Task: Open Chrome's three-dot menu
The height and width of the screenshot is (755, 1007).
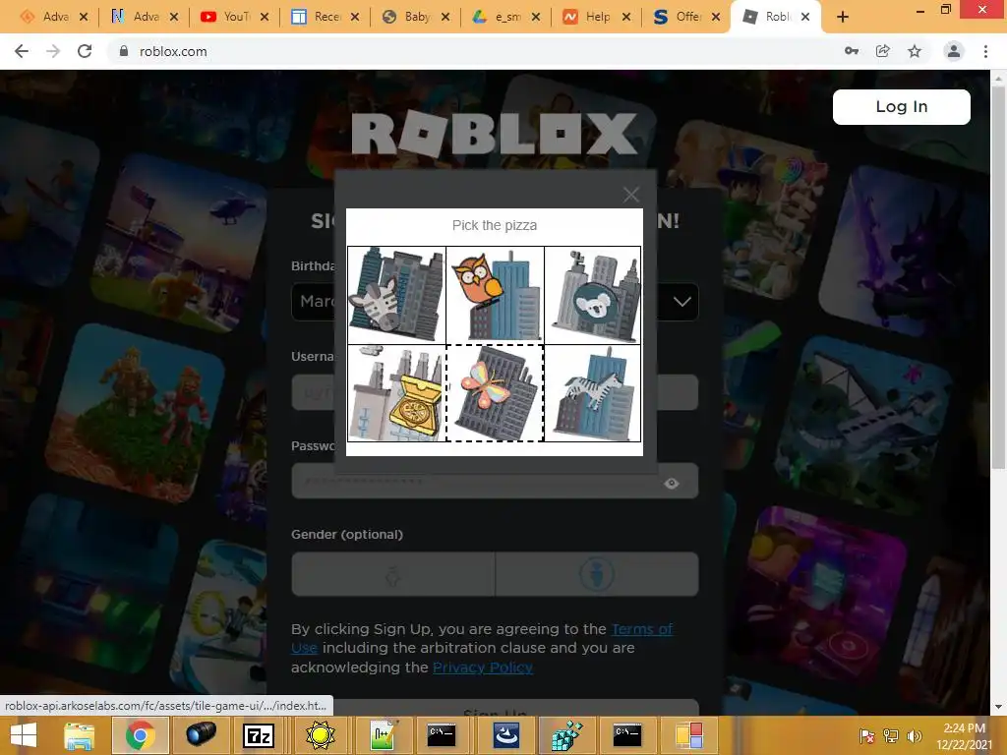Action: click(985, 51)
